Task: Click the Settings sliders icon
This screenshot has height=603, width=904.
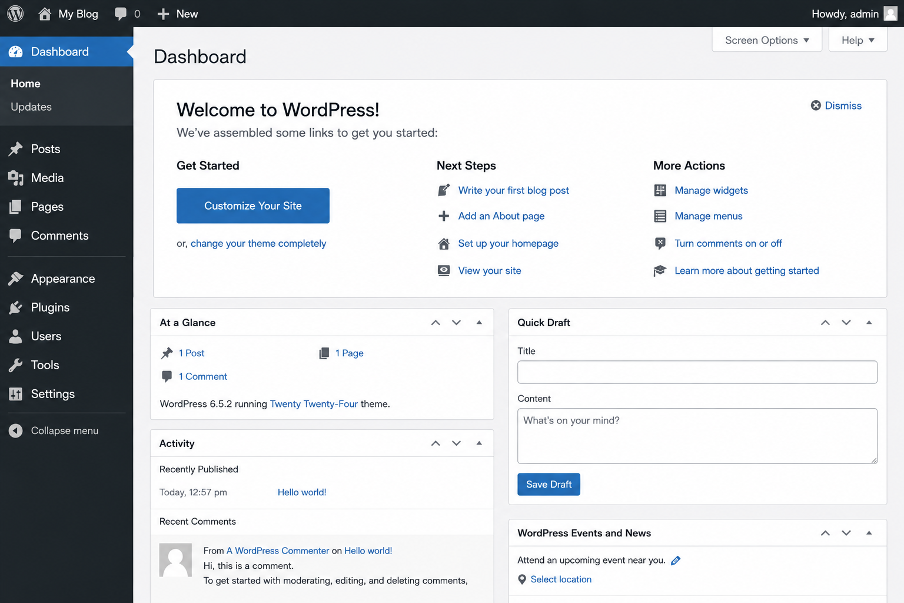Action: point(16,394)
